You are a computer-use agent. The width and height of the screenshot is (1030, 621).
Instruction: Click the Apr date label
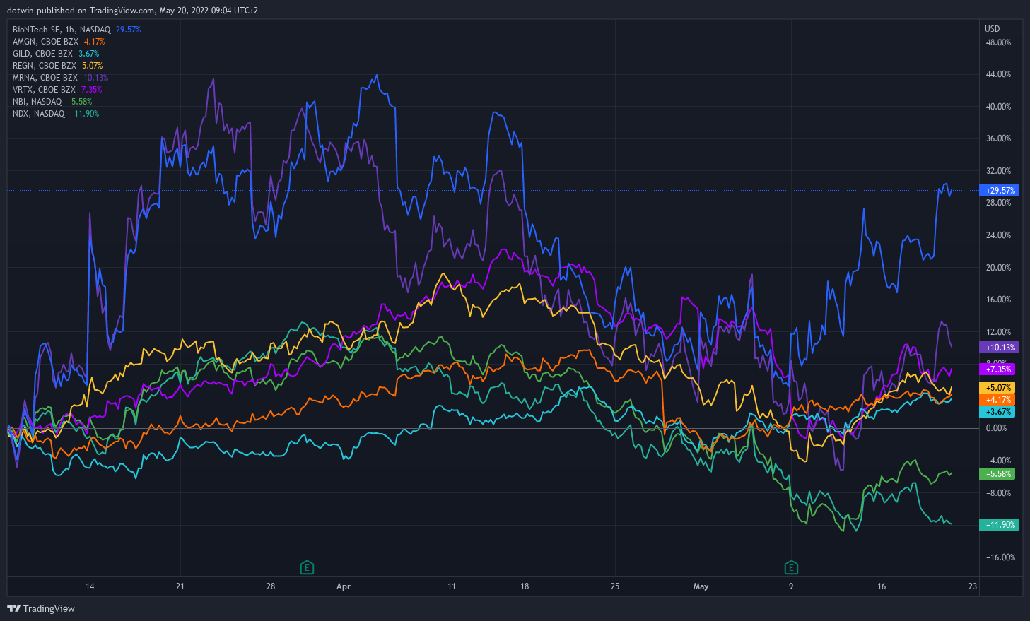coord(344,586)
